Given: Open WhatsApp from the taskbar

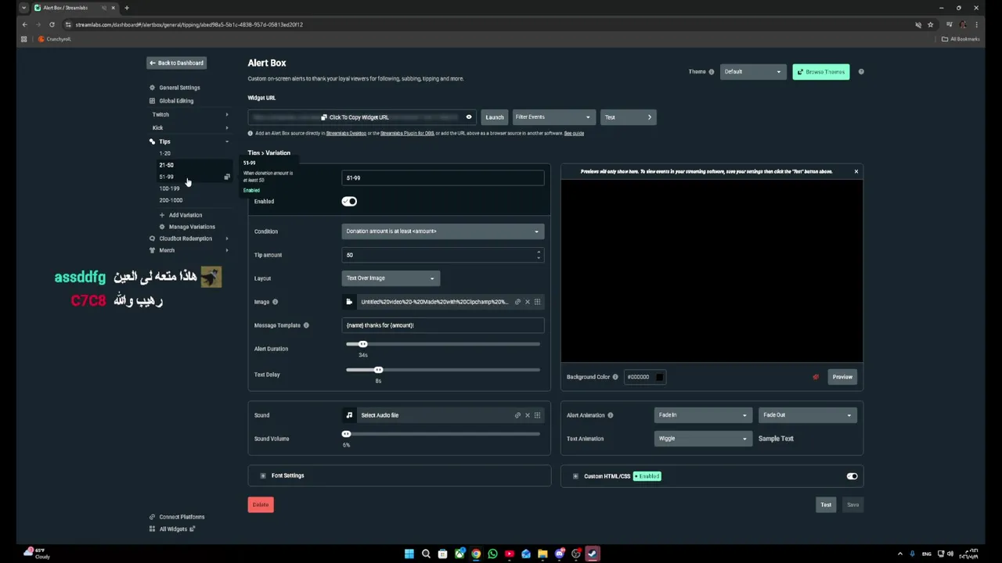Looking at the screenshot, I should coord(492,554).
